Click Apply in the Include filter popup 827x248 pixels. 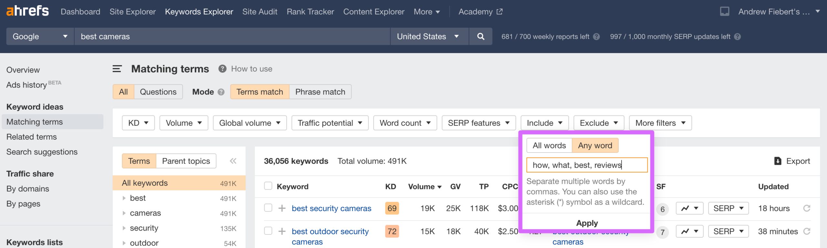click(587, 223)
